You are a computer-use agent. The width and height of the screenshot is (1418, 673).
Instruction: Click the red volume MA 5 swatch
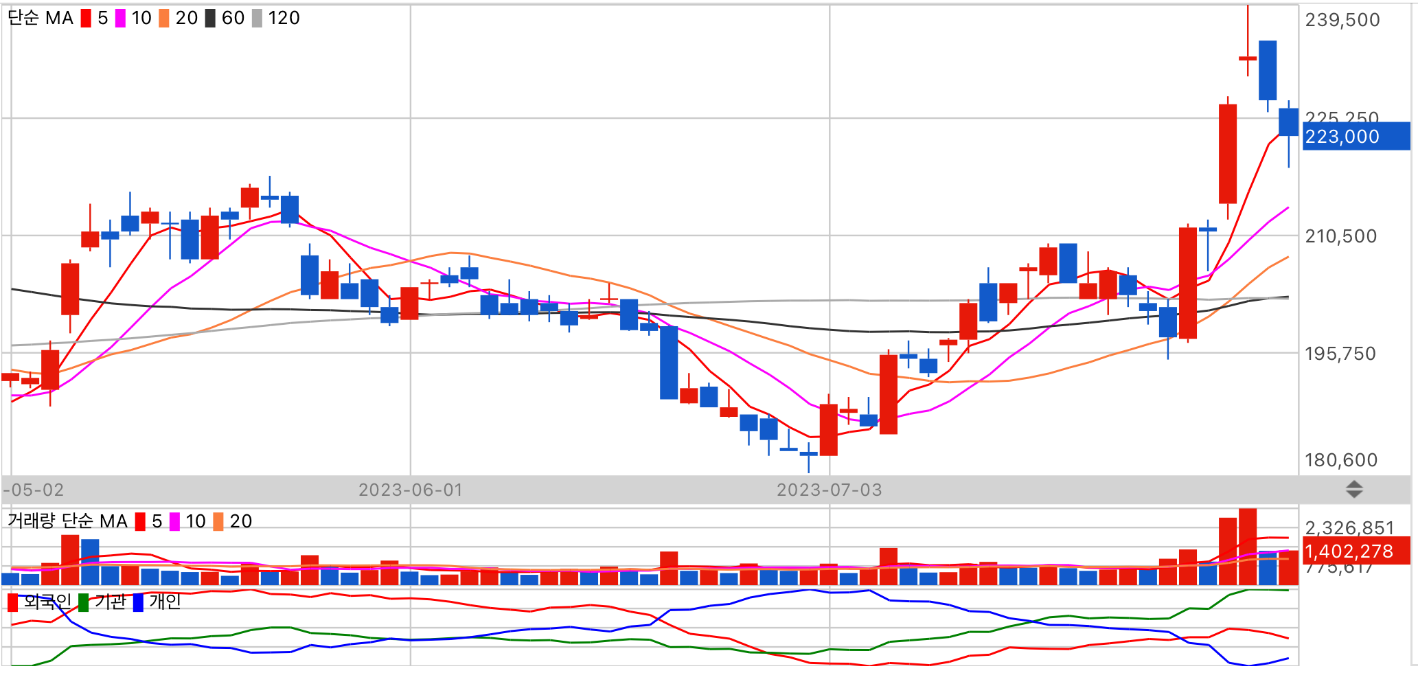(140, 522)
